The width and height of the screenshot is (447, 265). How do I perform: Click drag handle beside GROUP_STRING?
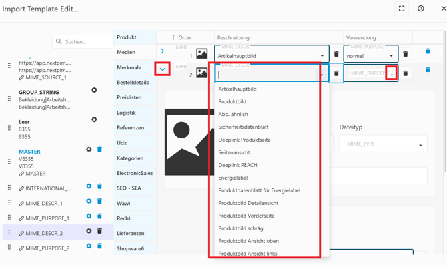pos(9,99)
